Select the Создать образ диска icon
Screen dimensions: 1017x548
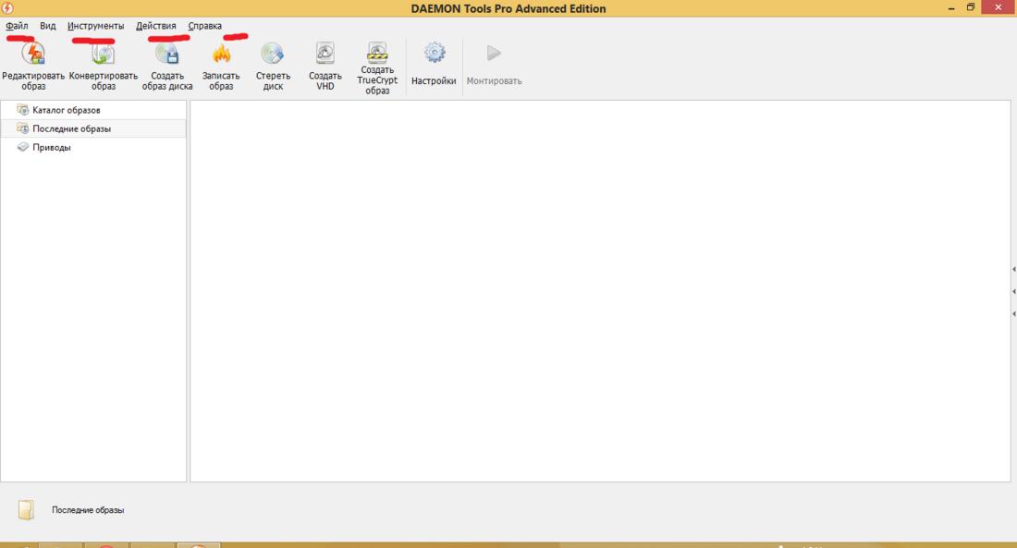tap(167, 55)
